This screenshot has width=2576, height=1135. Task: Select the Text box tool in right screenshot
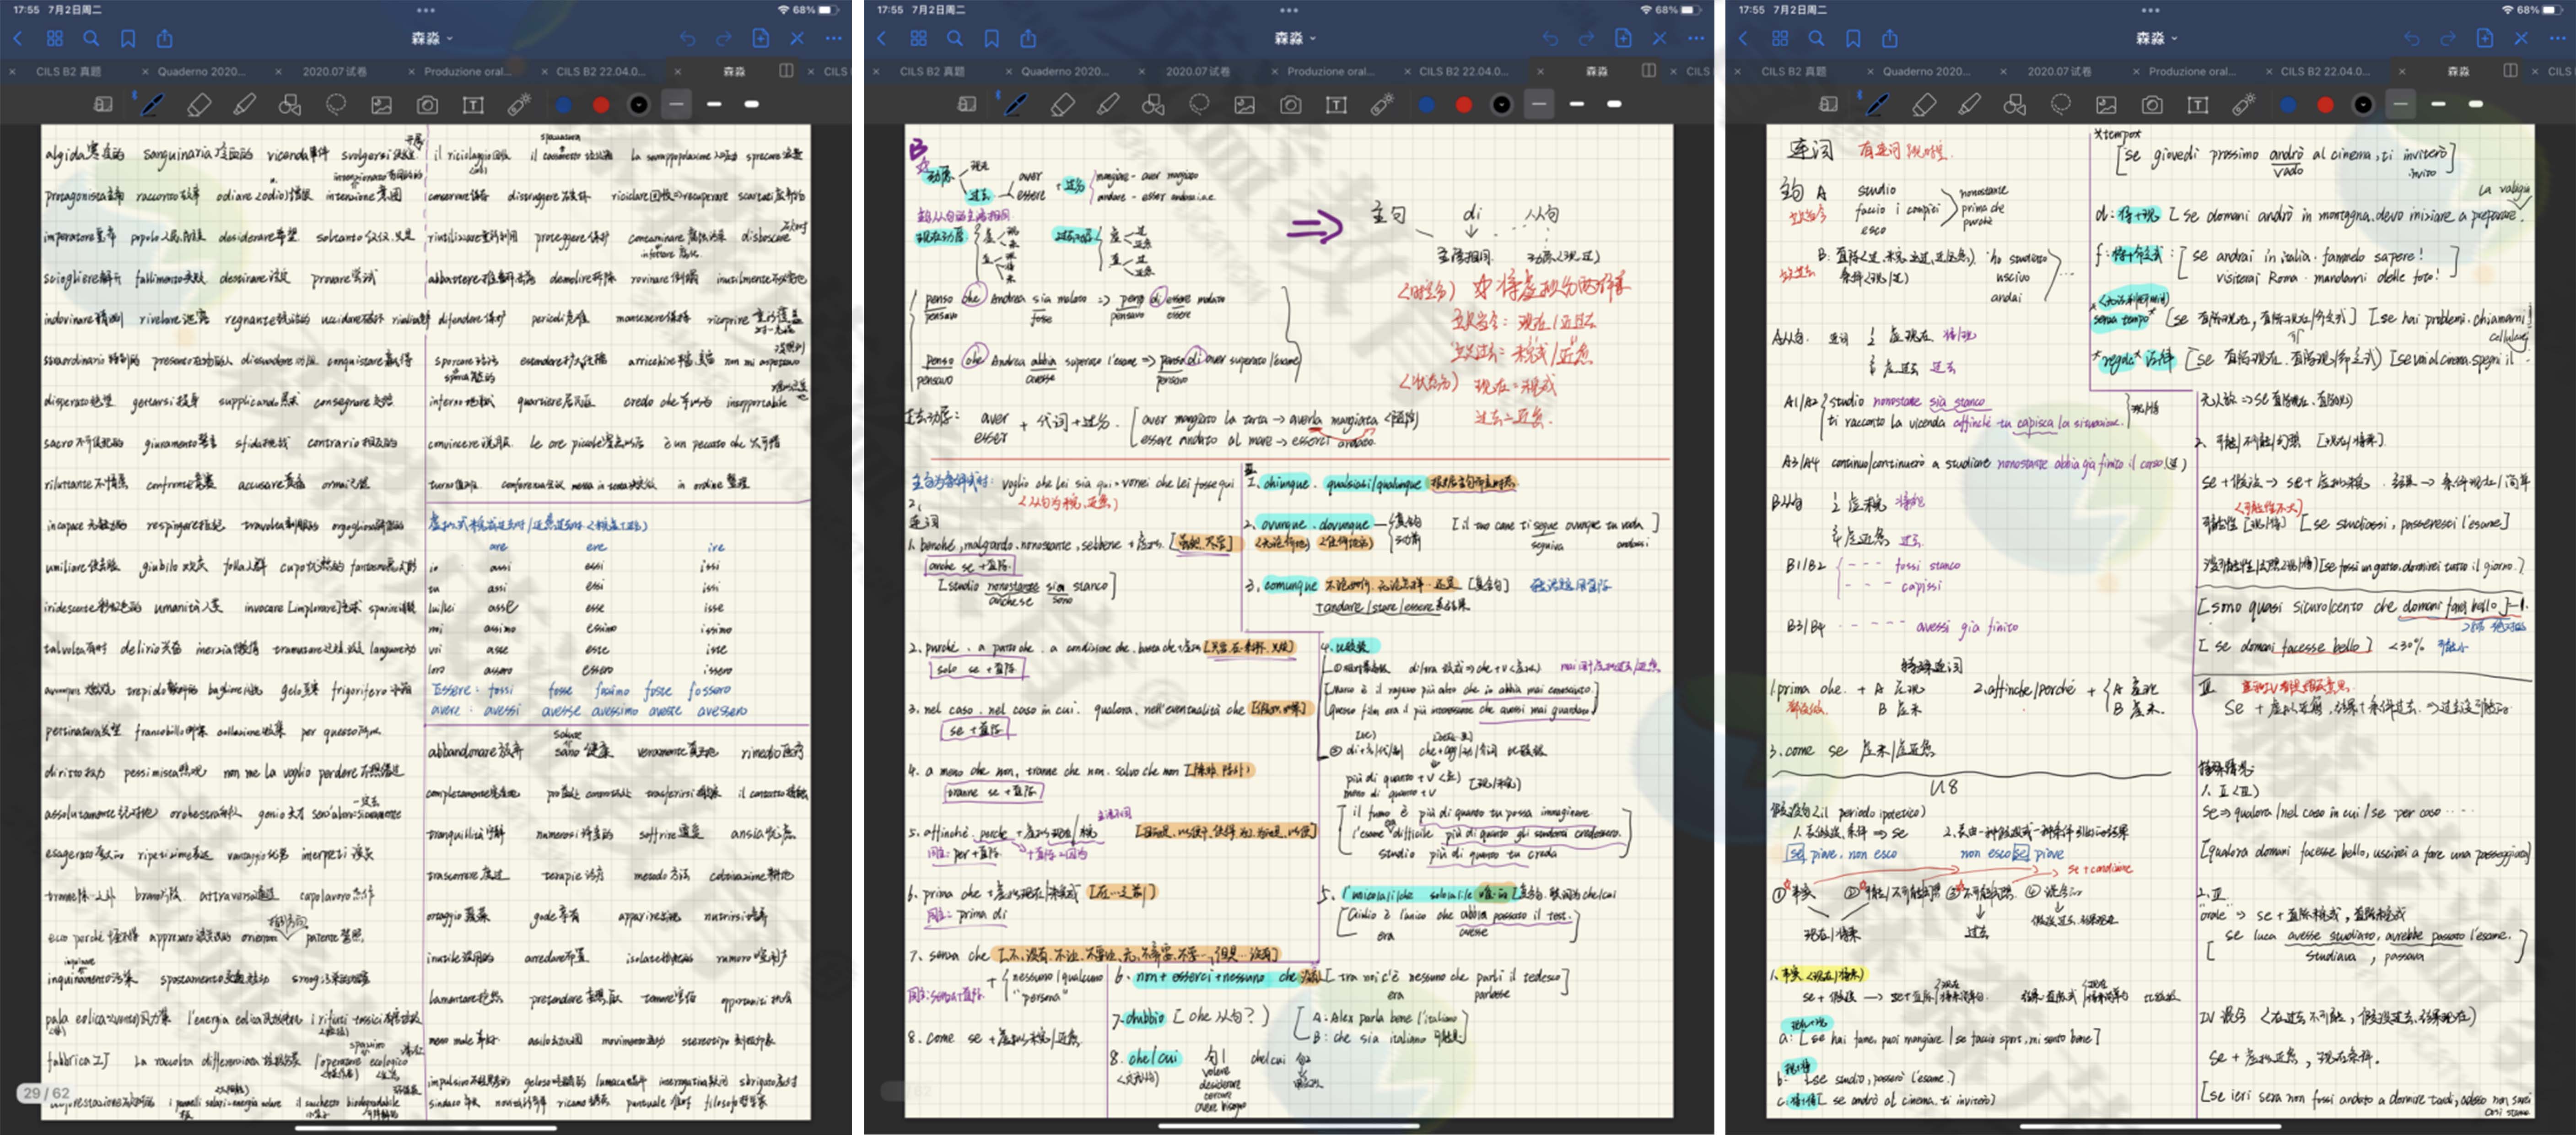2198,104
